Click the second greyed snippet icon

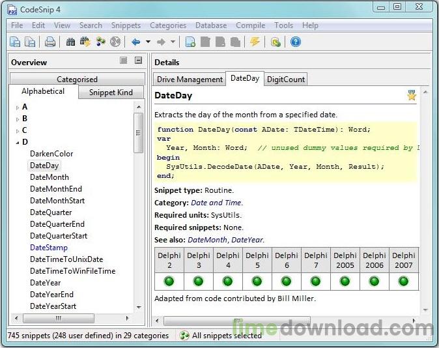click(220, 42)
